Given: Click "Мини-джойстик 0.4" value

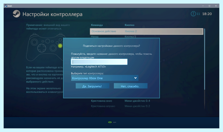Looking at the screenshot, I should (x=137, y=101).
